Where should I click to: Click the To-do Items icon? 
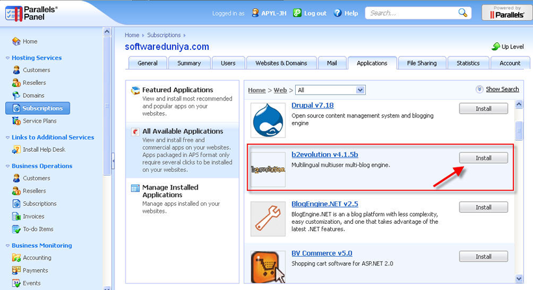click(16, 229)
